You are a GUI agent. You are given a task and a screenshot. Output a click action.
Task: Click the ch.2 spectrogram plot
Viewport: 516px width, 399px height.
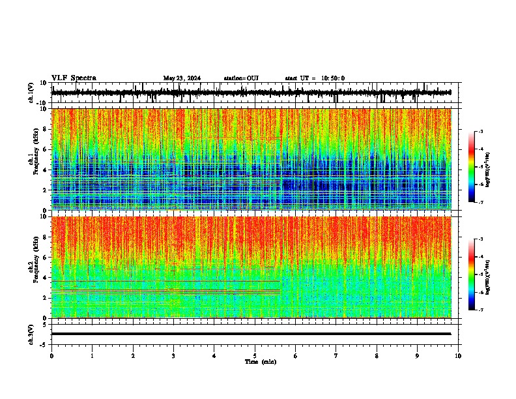pos(251,267)
